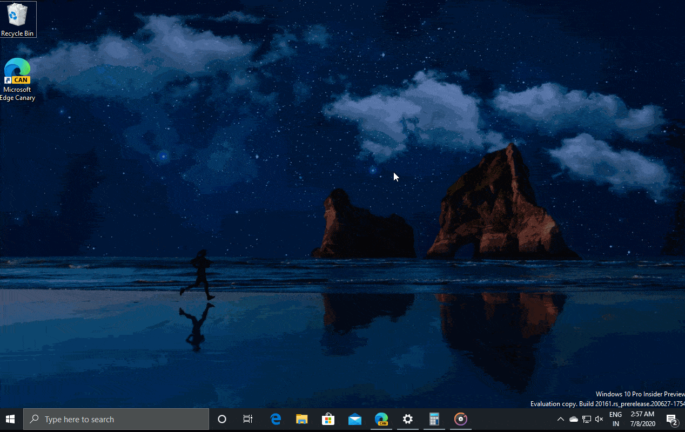
Task: Click the OneDrive cloud icon in the system tray
Action: tap(573, 418)
